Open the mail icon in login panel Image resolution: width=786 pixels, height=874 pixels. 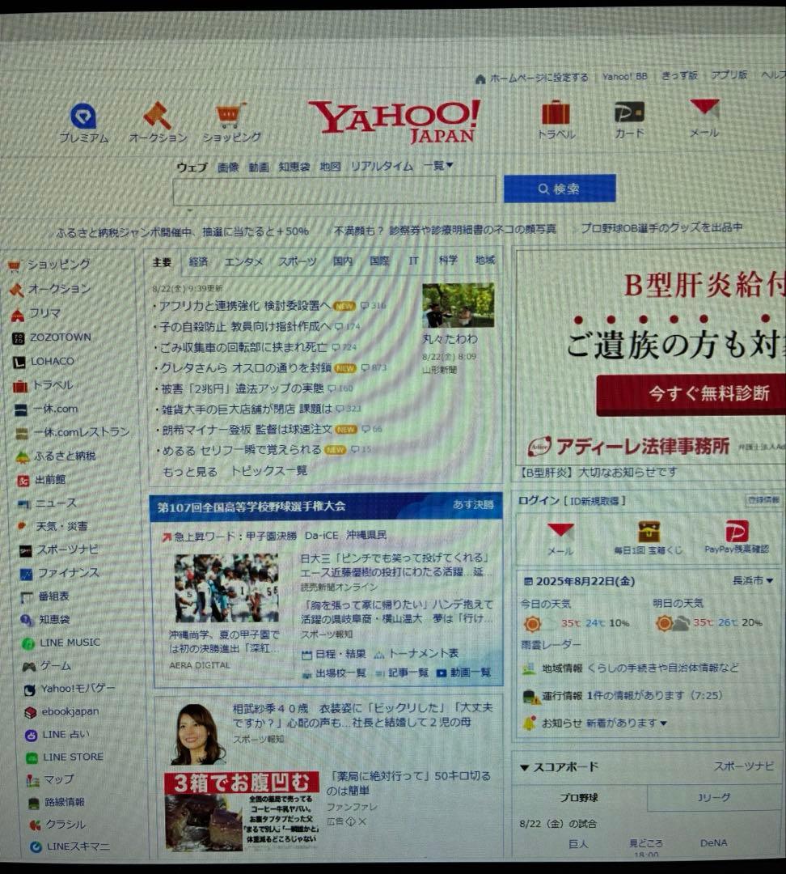pyautogui.click(x=560, y=531)
